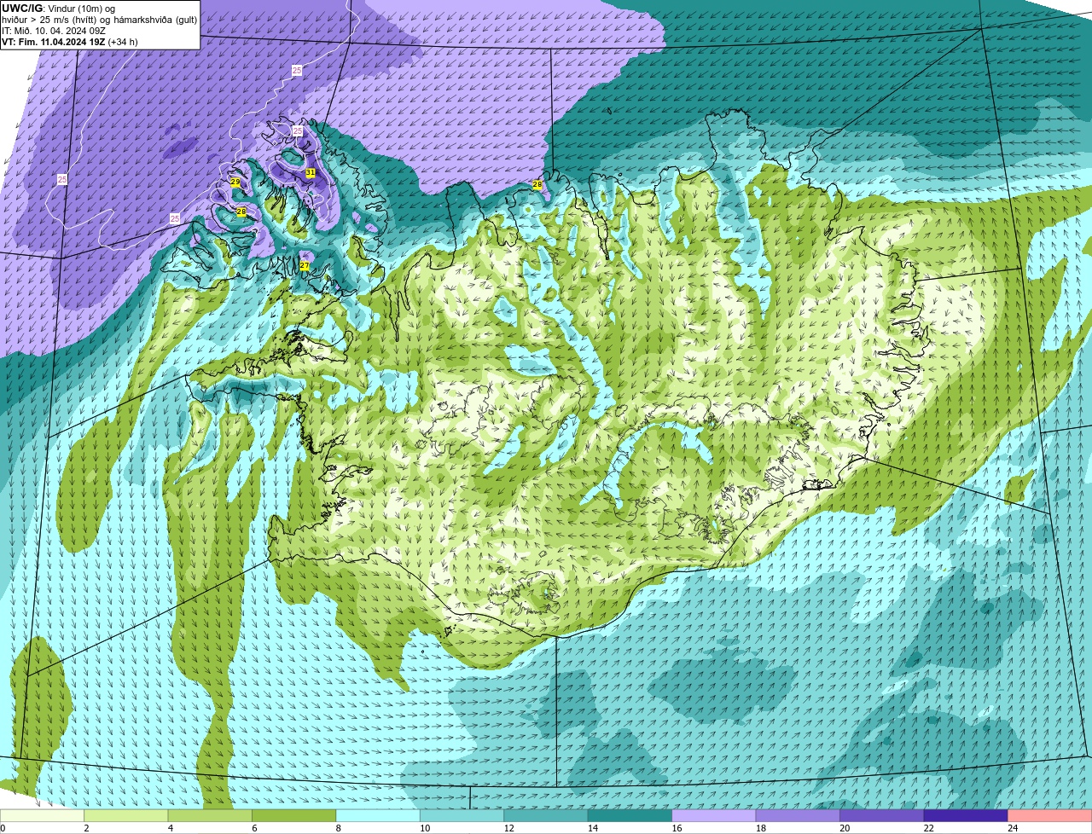Click the scale tick label 24

click(1013, 828)
